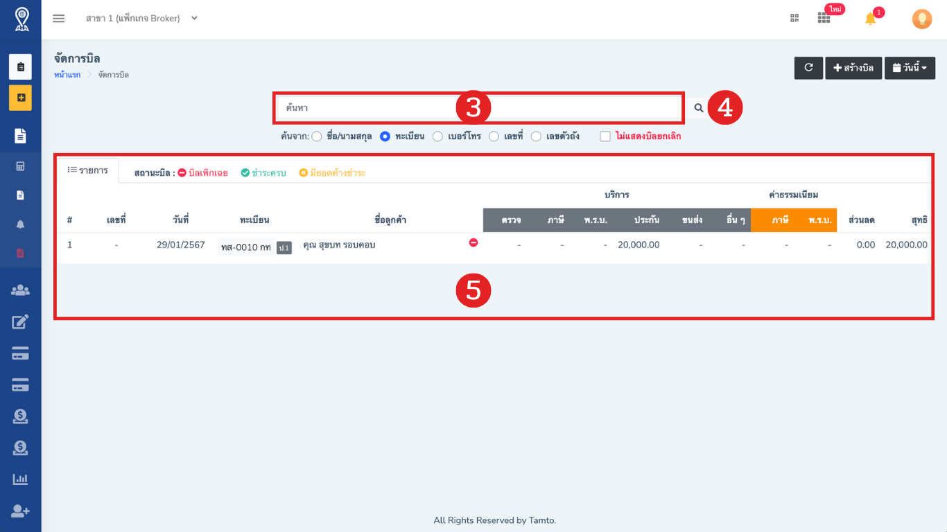Click the ขนส่ง column header

coord(692,220)
